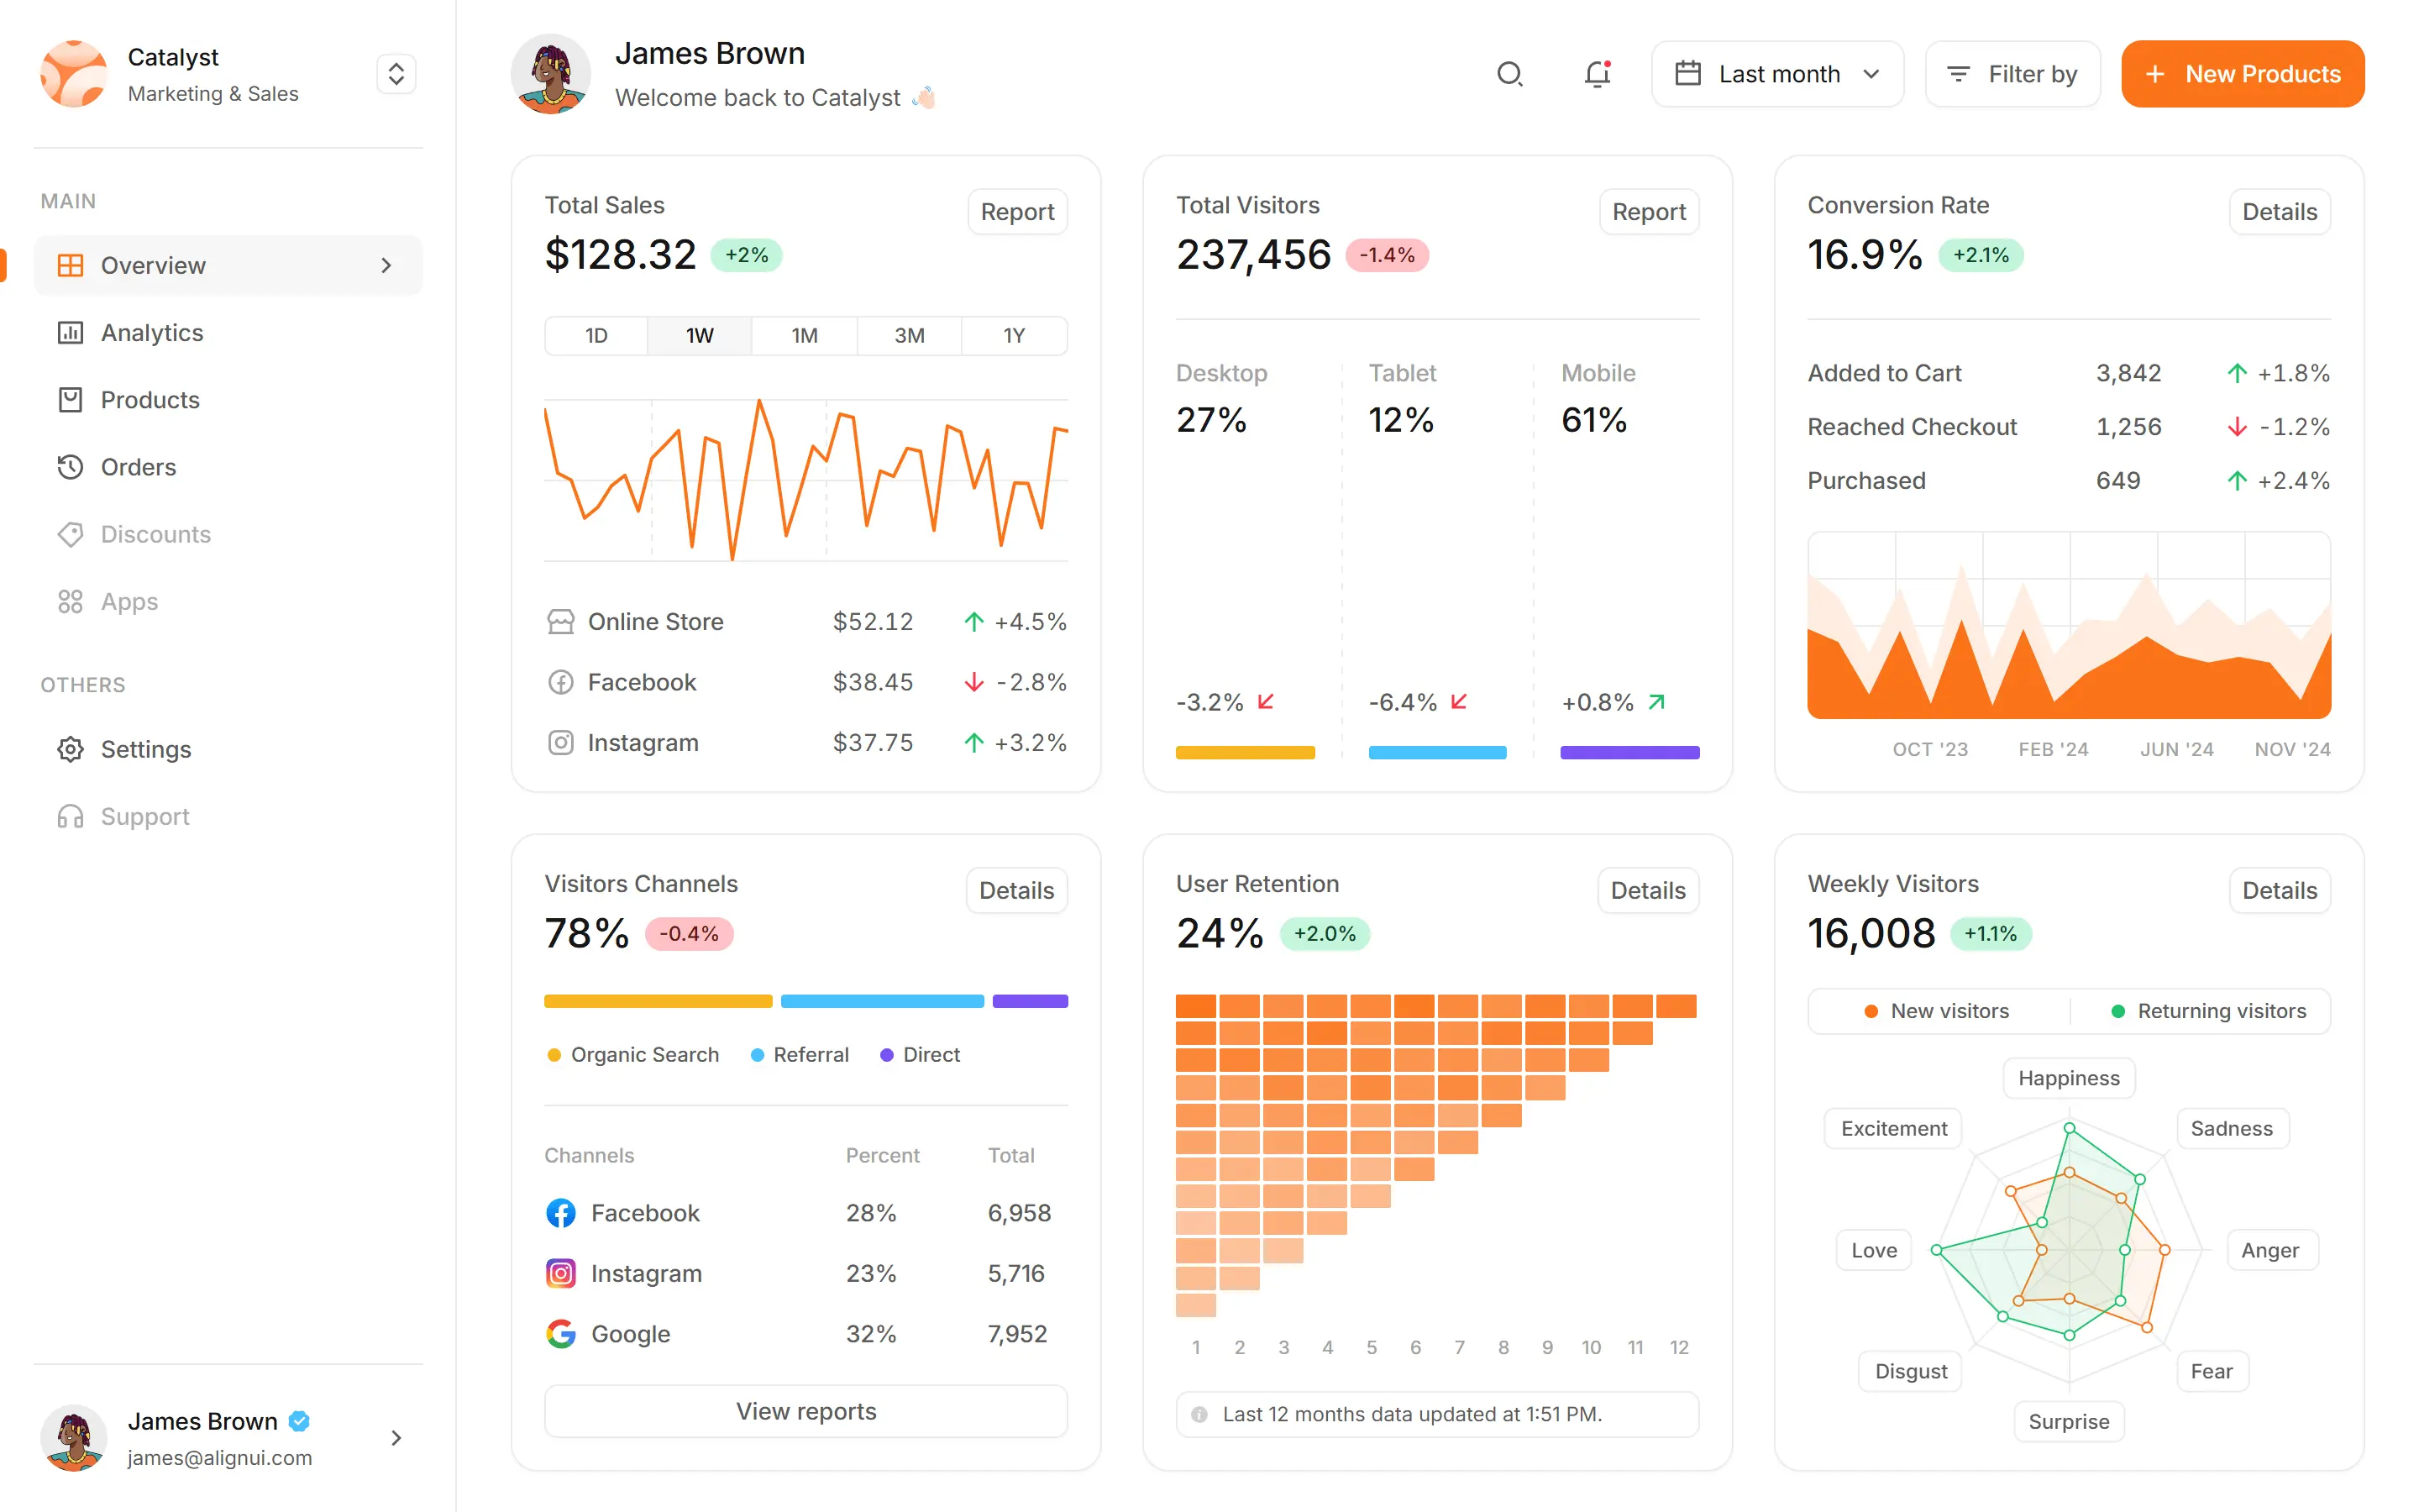Click James Brown's avatar in the header
This screenshot has height=1512, width=2419.
click(551, 74)
